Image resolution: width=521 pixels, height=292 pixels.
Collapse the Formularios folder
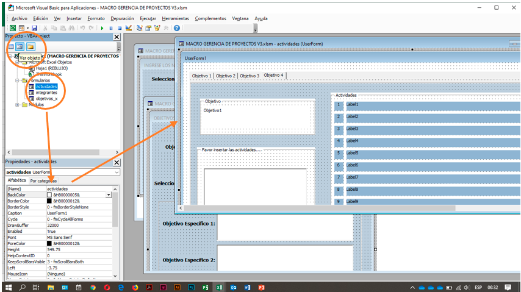point(17,80)
